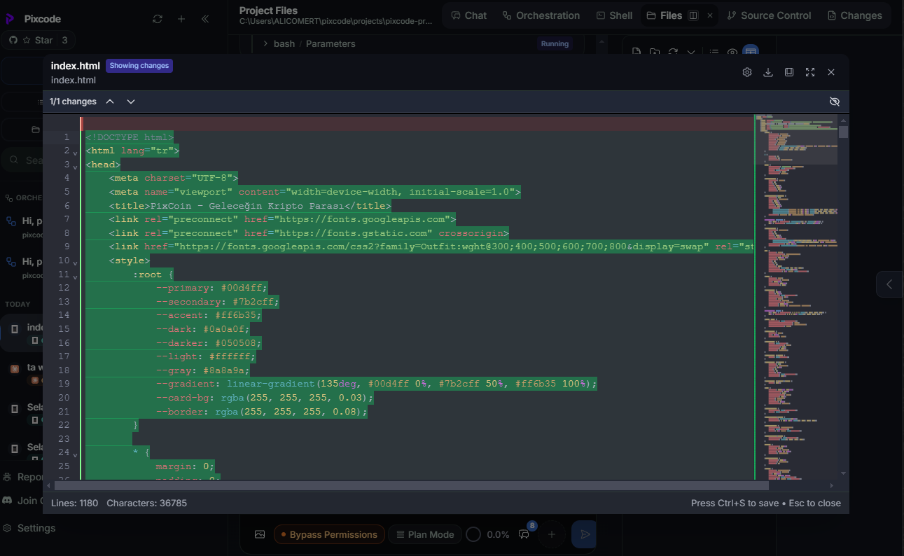Fold the style block at line 10

(75, 262)
